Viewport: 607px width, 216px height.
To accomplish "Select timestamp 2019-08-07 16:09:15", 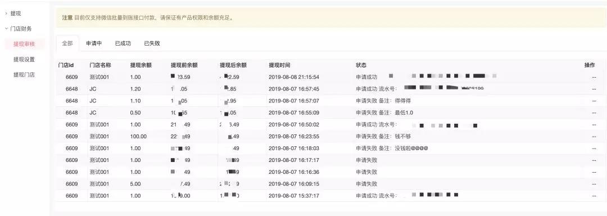I will (294, 184).
